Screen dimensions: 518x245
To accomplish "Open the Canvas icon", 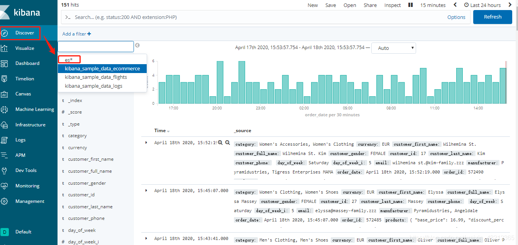I will coord(5,94).
